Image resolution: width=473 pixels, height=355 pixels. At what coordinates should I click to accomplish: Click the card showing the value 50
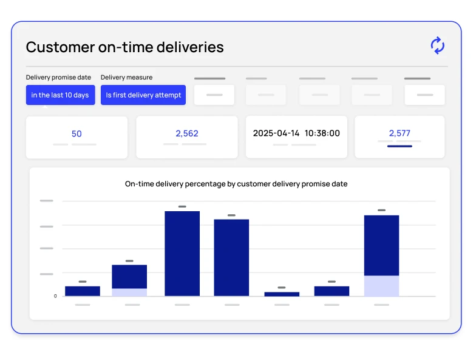(77, 137)
